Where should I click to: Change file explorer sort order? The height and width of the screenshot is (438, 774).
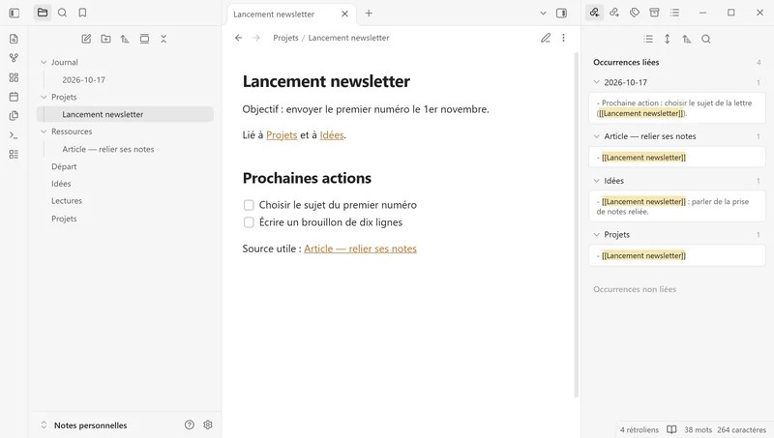[125, 39]
